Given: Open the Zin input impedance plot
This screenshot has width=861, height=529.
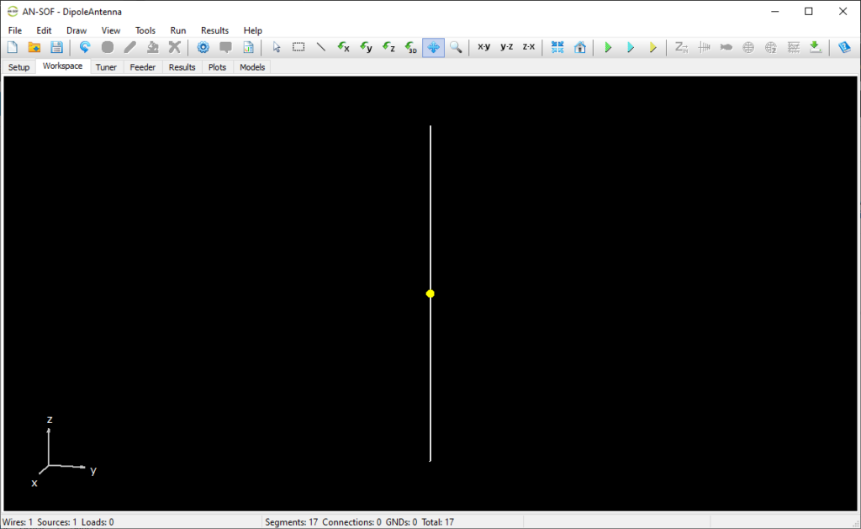Looking at the screenshot, I should [681, 47].
